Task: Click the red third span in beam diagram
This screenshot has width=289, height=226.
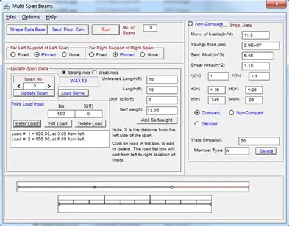Action: point(210,187)
